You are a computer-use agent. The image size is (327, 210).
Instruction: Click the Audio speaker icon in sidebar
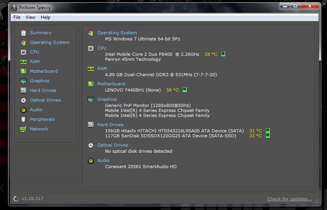23,110
